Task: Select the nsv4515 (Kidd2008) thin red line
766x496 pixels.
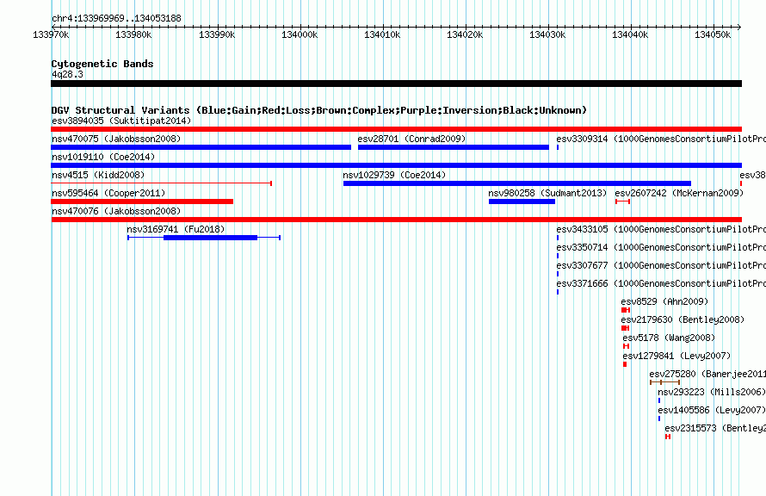Action: coord(161,183)
